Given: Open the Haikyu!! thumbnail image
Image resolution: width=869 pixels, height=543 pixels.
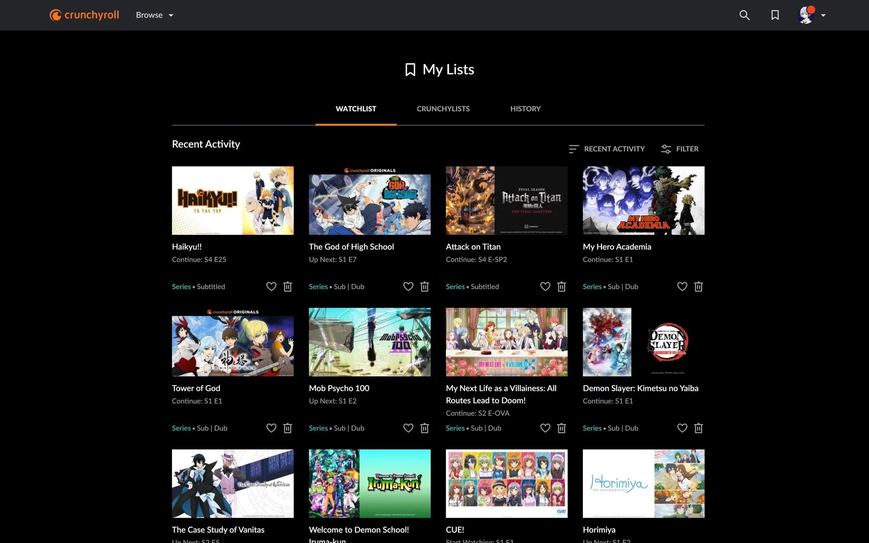Looking at the screenshot, I should tap(233, 200).
